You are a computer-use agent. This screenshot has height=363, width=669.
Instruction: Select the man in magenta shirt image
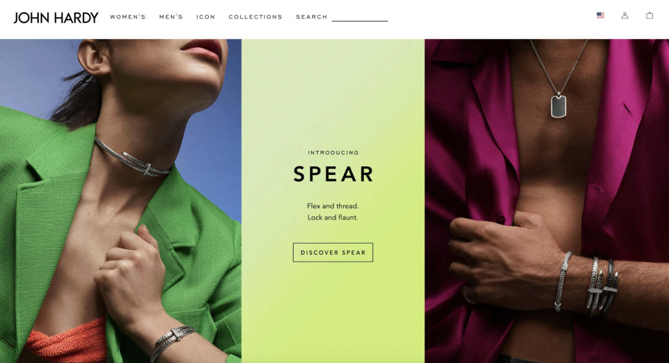tap(546, 201)
